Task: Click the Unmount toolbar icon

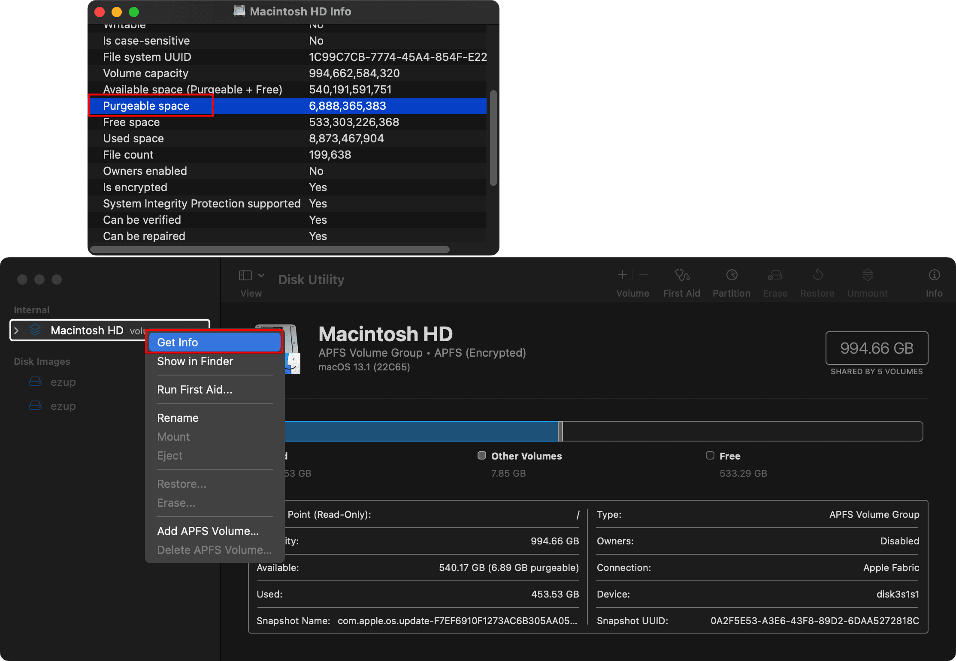Action: click(x=867, y=275)
